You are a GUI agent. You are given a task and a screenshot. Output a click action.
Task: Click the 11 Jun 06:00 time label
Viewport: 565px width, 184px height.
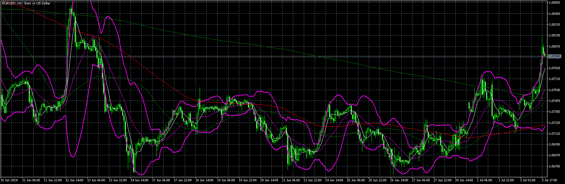(31, 181)
